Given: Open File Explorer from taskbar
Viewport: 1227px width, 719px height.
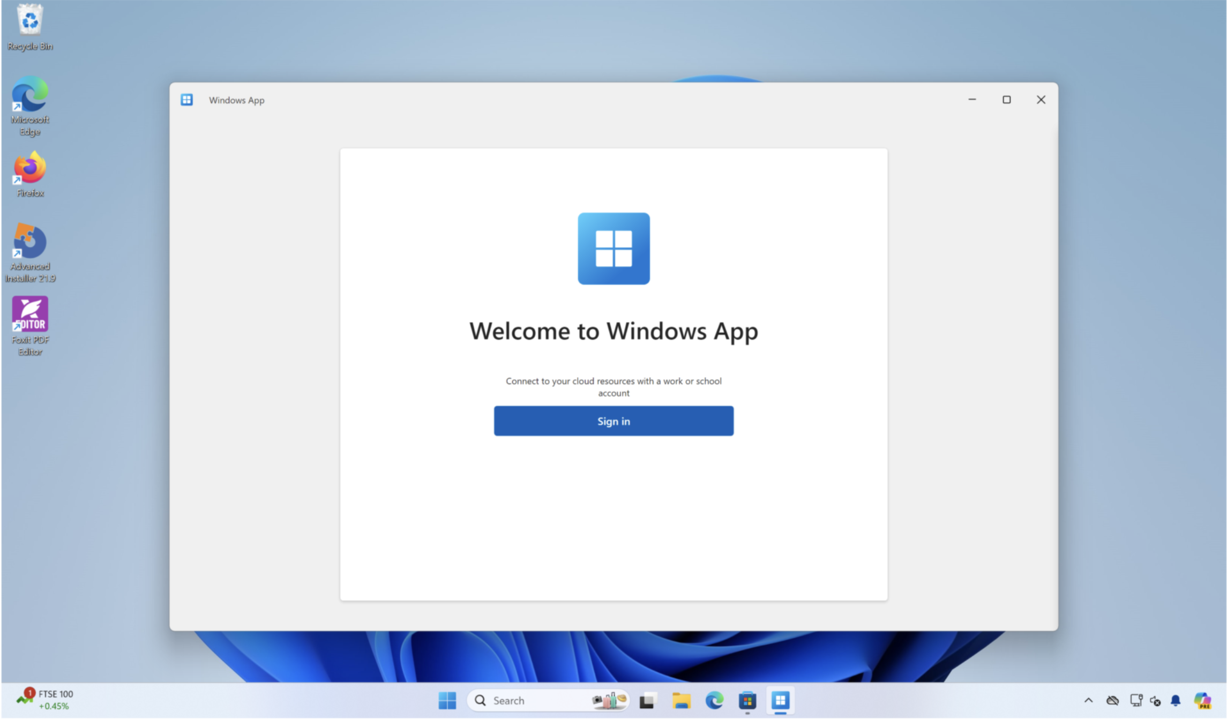Looking at the screenshot, I should pyautogui.click(x=681, y=700).
